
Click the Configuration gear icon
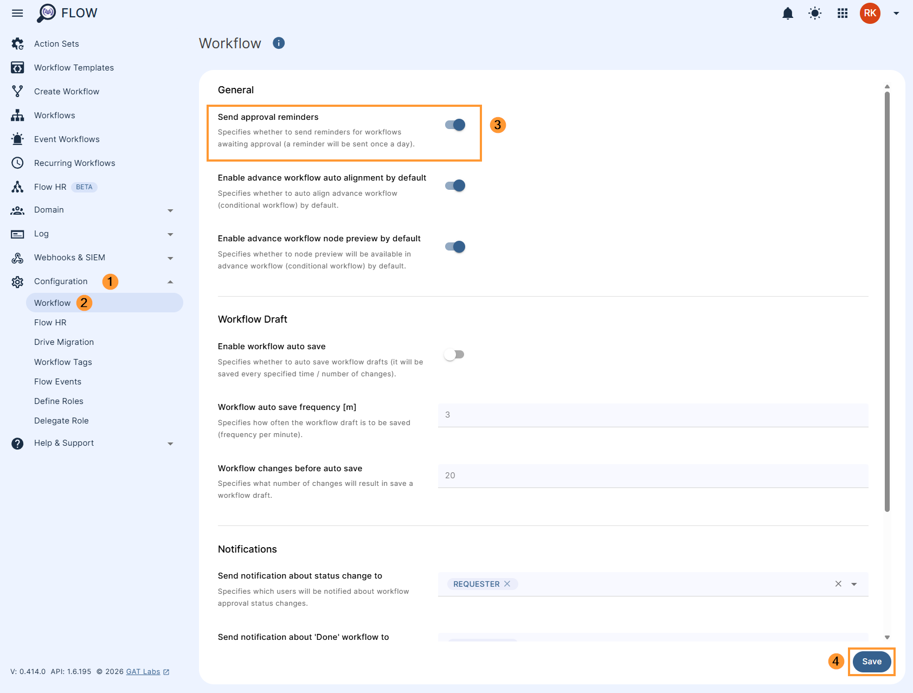17,281
